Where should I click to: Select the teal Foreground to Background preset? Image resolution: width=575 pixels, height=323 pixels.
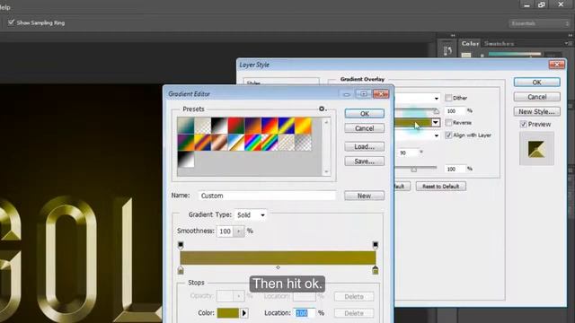click(186, 126)
